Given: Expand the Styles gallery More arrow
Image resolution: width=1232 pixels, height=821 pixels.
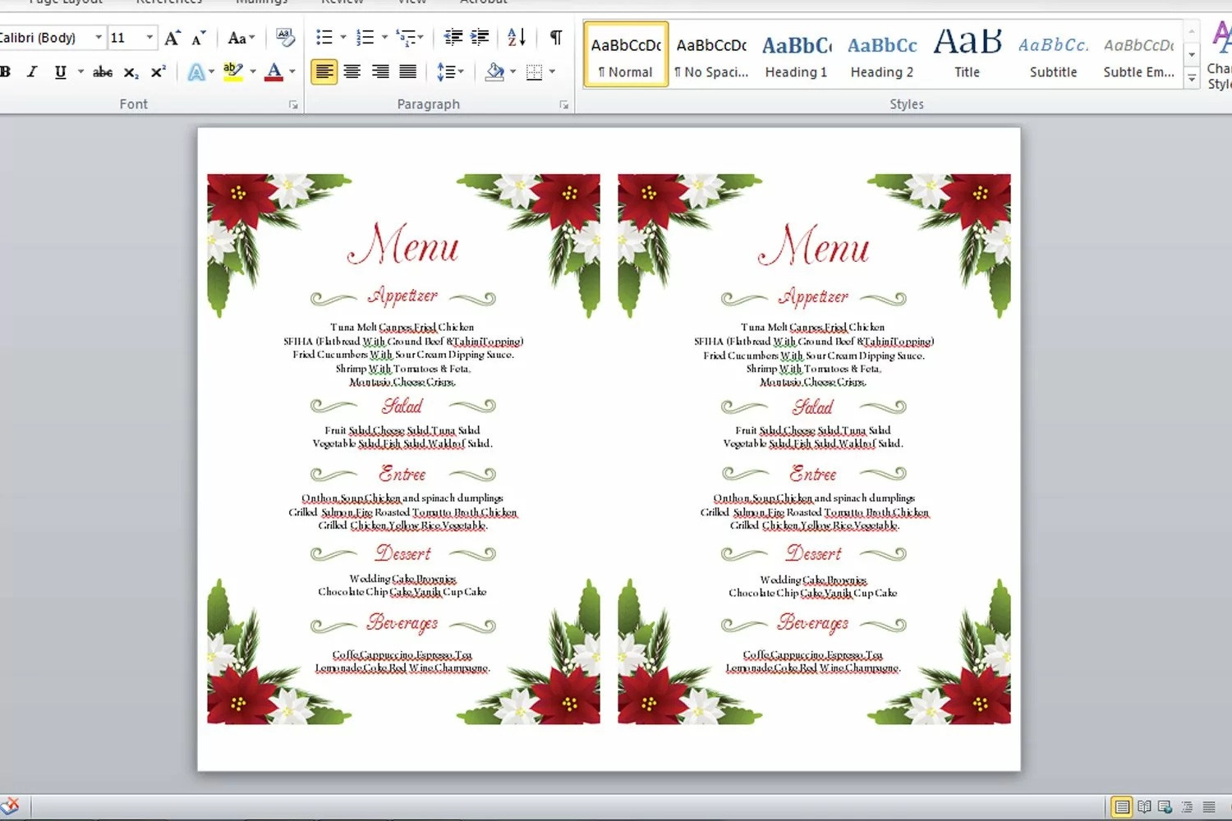Looking at the screenshot, I should coord(1192,79).
